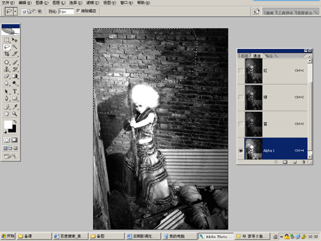The height and width of the screenshot is (241, 321).
Task: Select the Type tool
Action: [15, 91]
